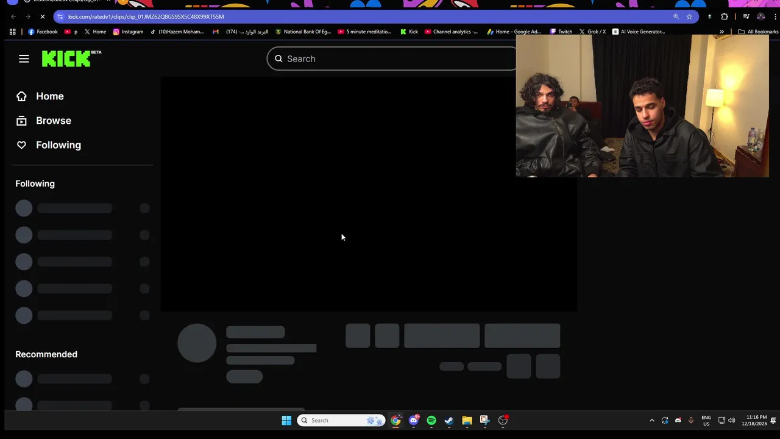Click the Windows taskbar Search box
This screenshot has width=780, height=439.
[x=341, y=420]
